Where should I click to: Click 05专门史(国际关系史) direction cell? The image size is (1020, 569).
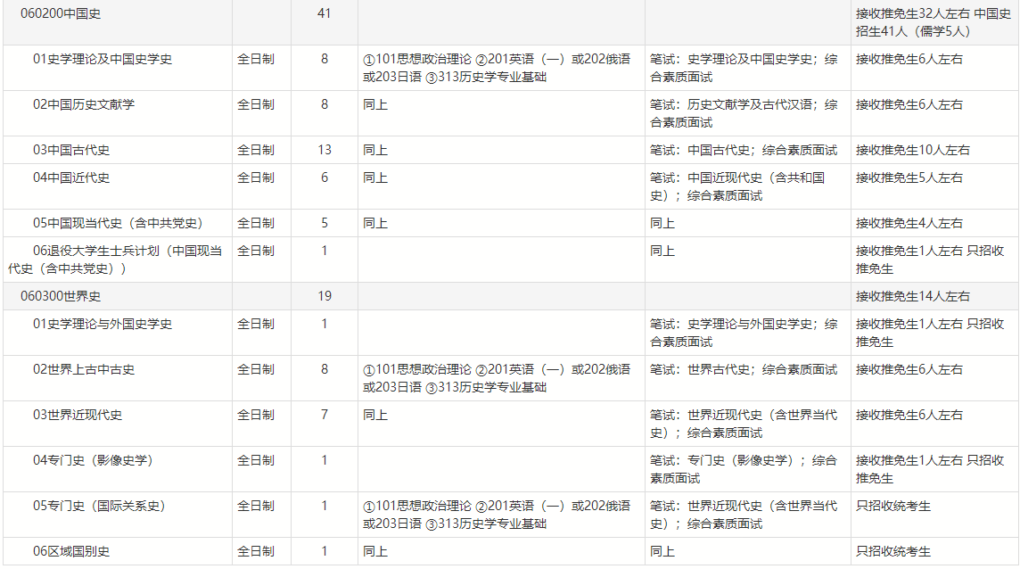point(99,506)
